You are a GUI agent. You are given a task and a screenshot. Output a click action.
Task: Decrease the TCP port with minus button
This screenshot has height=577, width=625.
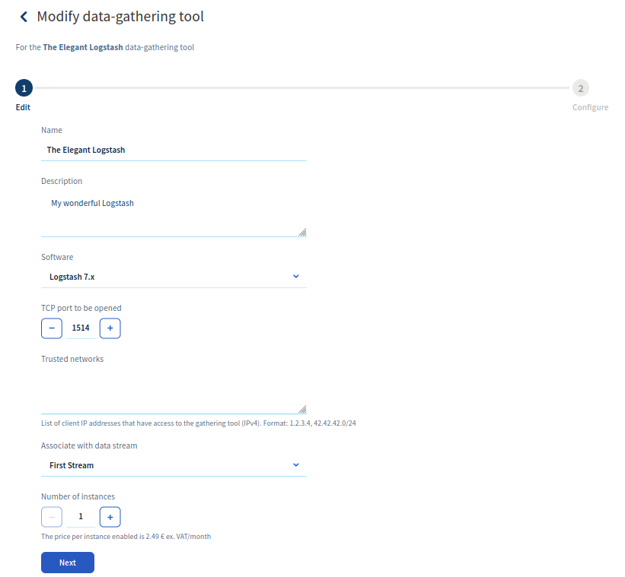click(x=52, y=328)
